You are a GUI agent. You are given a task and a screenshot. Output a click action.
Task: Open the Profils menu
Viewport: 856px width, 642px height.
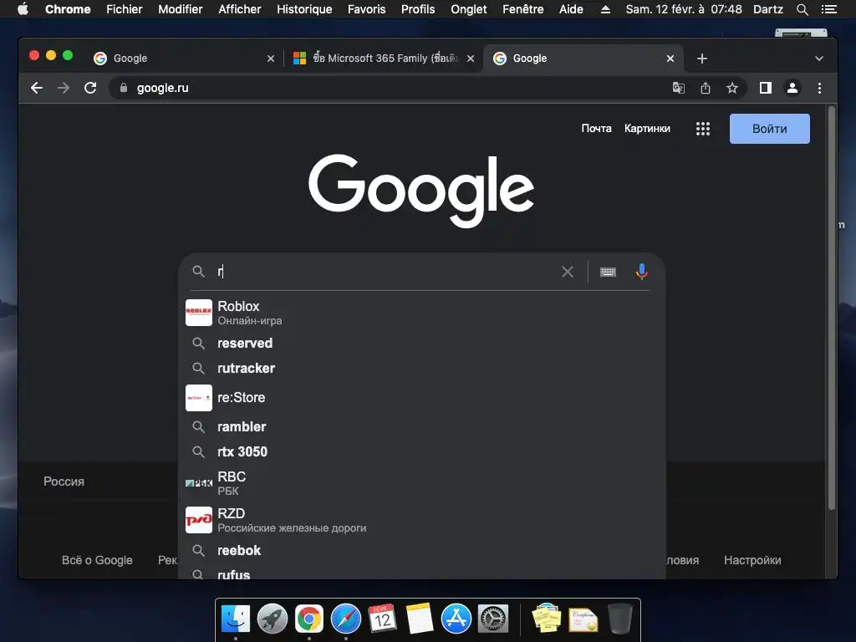(x=418, y=9)
